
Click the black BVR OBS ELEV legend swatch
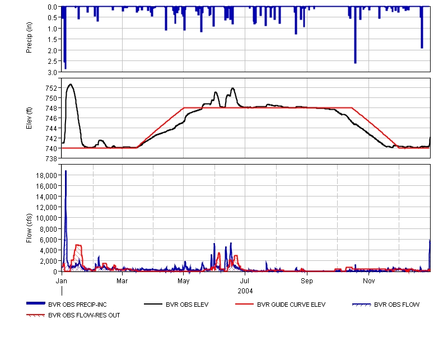pos(153,304)
